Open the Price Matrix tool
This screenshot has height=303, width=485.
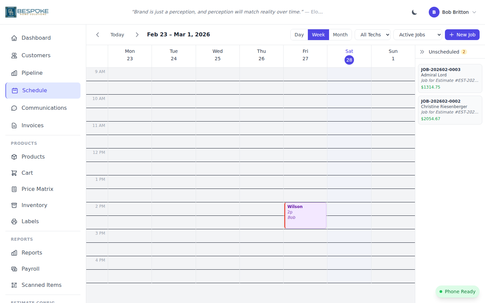tap(37, 189)
